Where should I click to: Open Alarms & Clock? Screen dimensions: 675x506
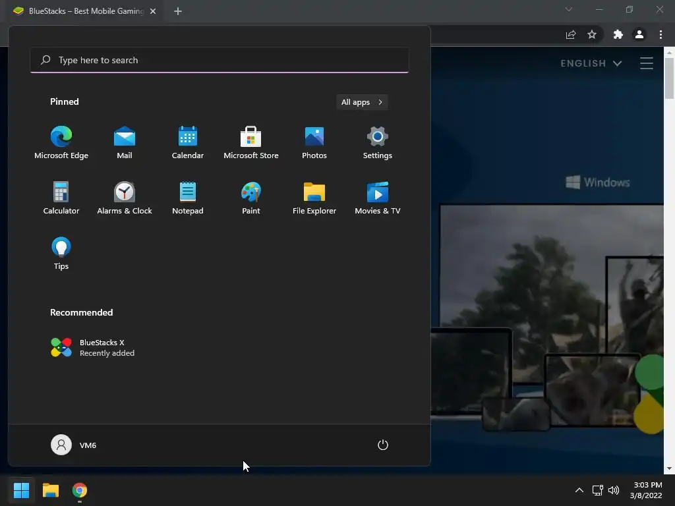pyautogui.click(x=125, y=198)
